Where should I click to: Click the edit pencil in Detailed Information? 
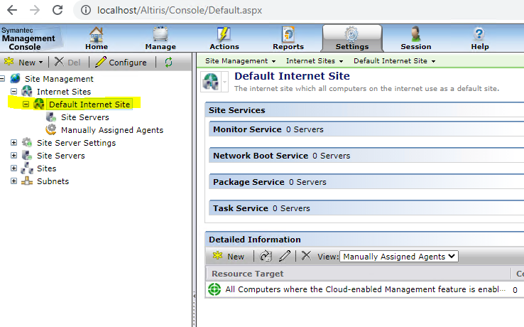tap(285, 256)
